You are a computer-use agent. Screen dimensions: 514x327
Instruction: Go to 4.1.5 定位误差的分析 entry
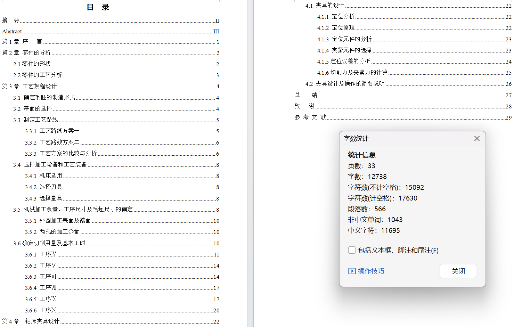414,62
